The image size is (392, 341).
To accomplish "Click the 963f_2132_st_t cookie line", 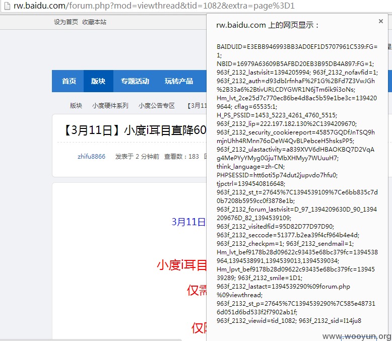I will coord(297,196).
